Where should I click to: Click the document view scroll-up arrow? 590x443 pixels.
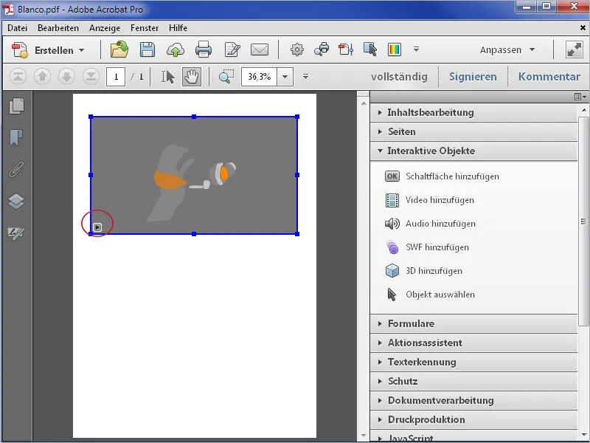tap(364, 103)
